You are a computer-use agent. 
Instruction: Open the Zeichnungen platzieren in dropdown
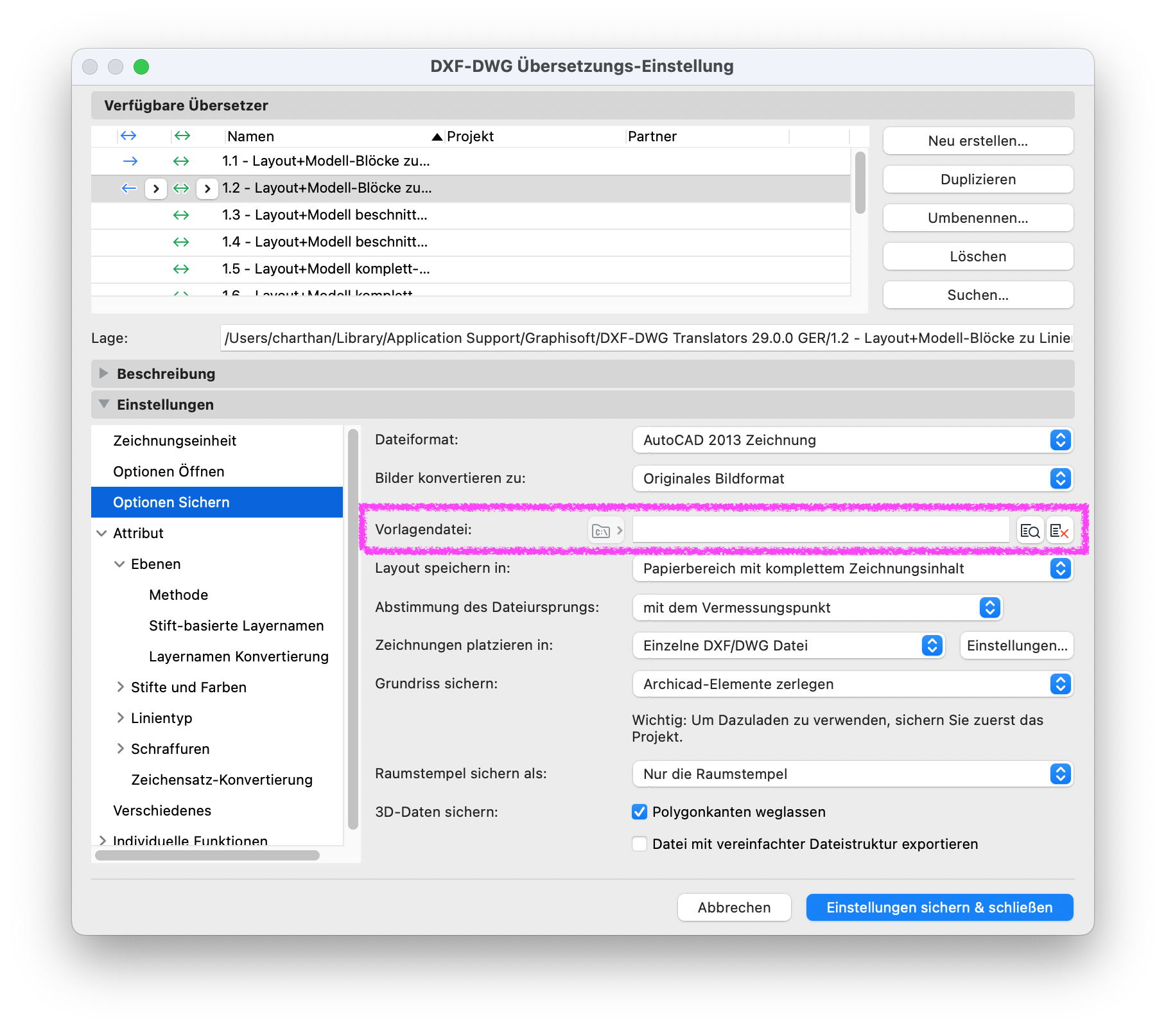(788, 645)
